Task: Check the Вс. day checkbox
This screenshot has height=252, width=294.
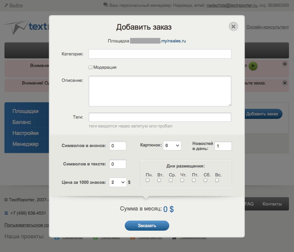Action: pyautogui.click(x=217, y=180)
